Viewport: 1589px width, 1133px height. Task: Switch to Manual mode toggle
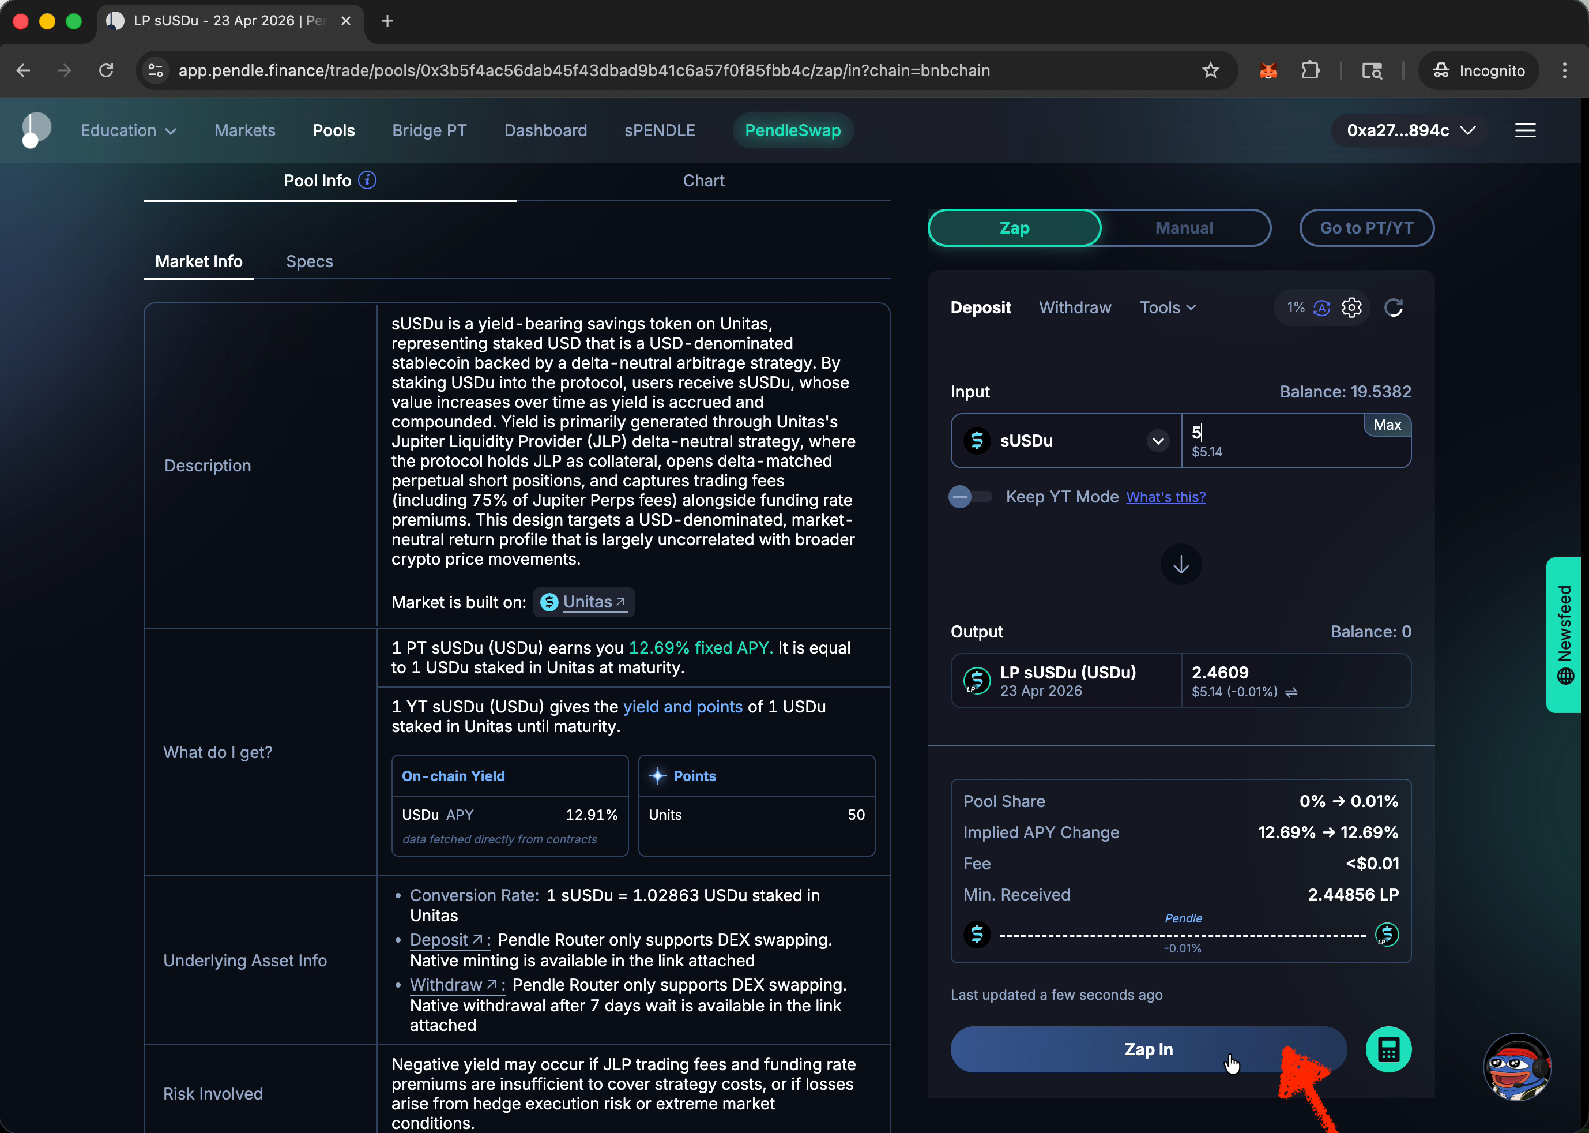coord(1184,228)
